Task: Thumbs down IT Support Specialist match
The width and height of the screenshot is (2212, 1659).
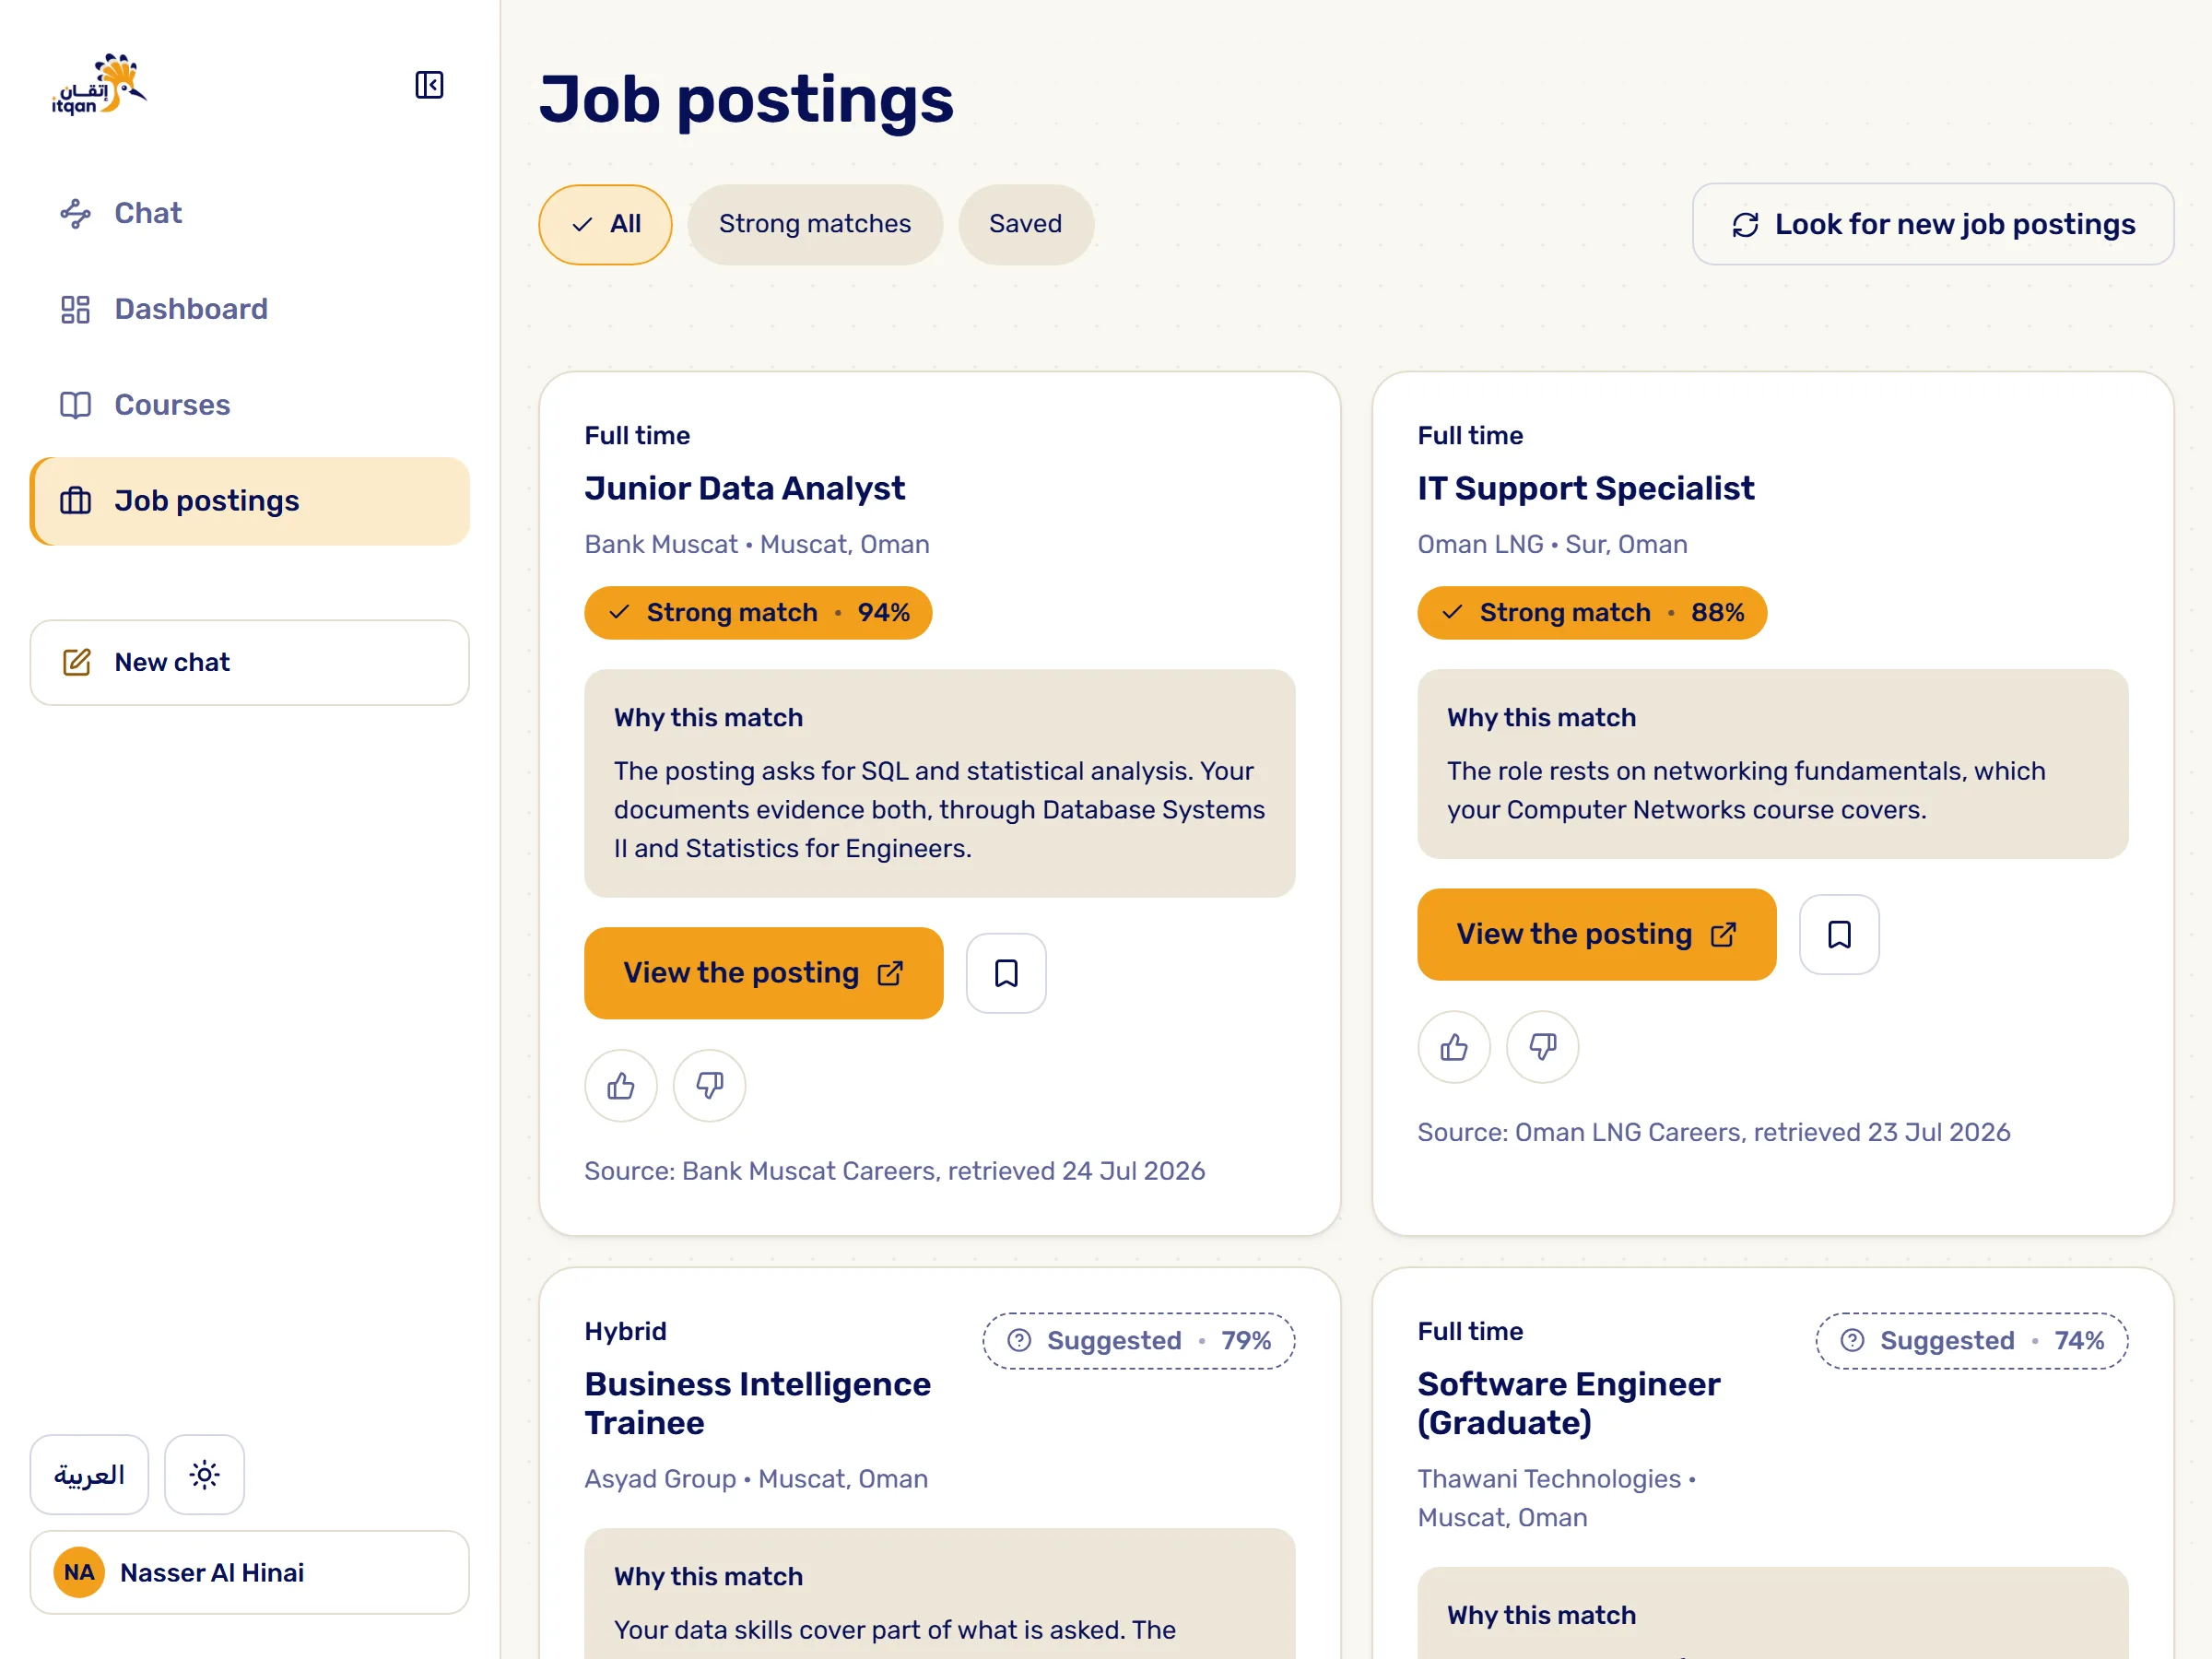Action: click(x=1542, y=1047)
